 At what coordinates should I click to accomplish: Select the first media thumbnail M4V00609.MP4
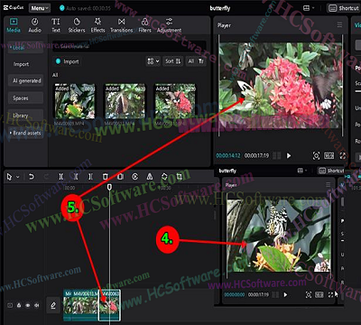point(74,102)
